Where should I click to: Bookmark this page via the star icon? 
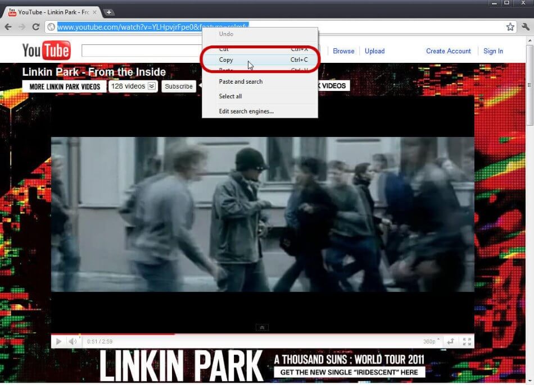coord(510,26)
